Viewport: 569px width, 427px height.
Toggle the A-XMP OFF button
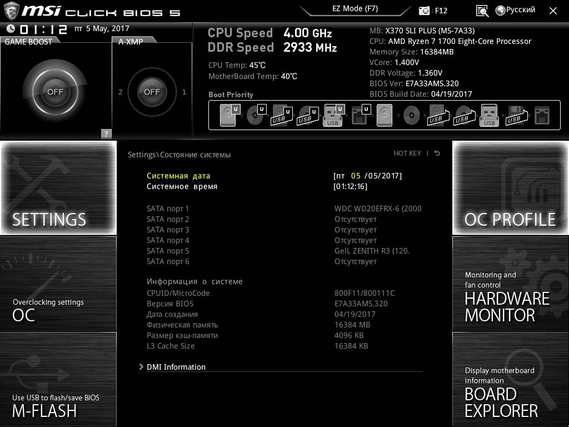[152, 92]
